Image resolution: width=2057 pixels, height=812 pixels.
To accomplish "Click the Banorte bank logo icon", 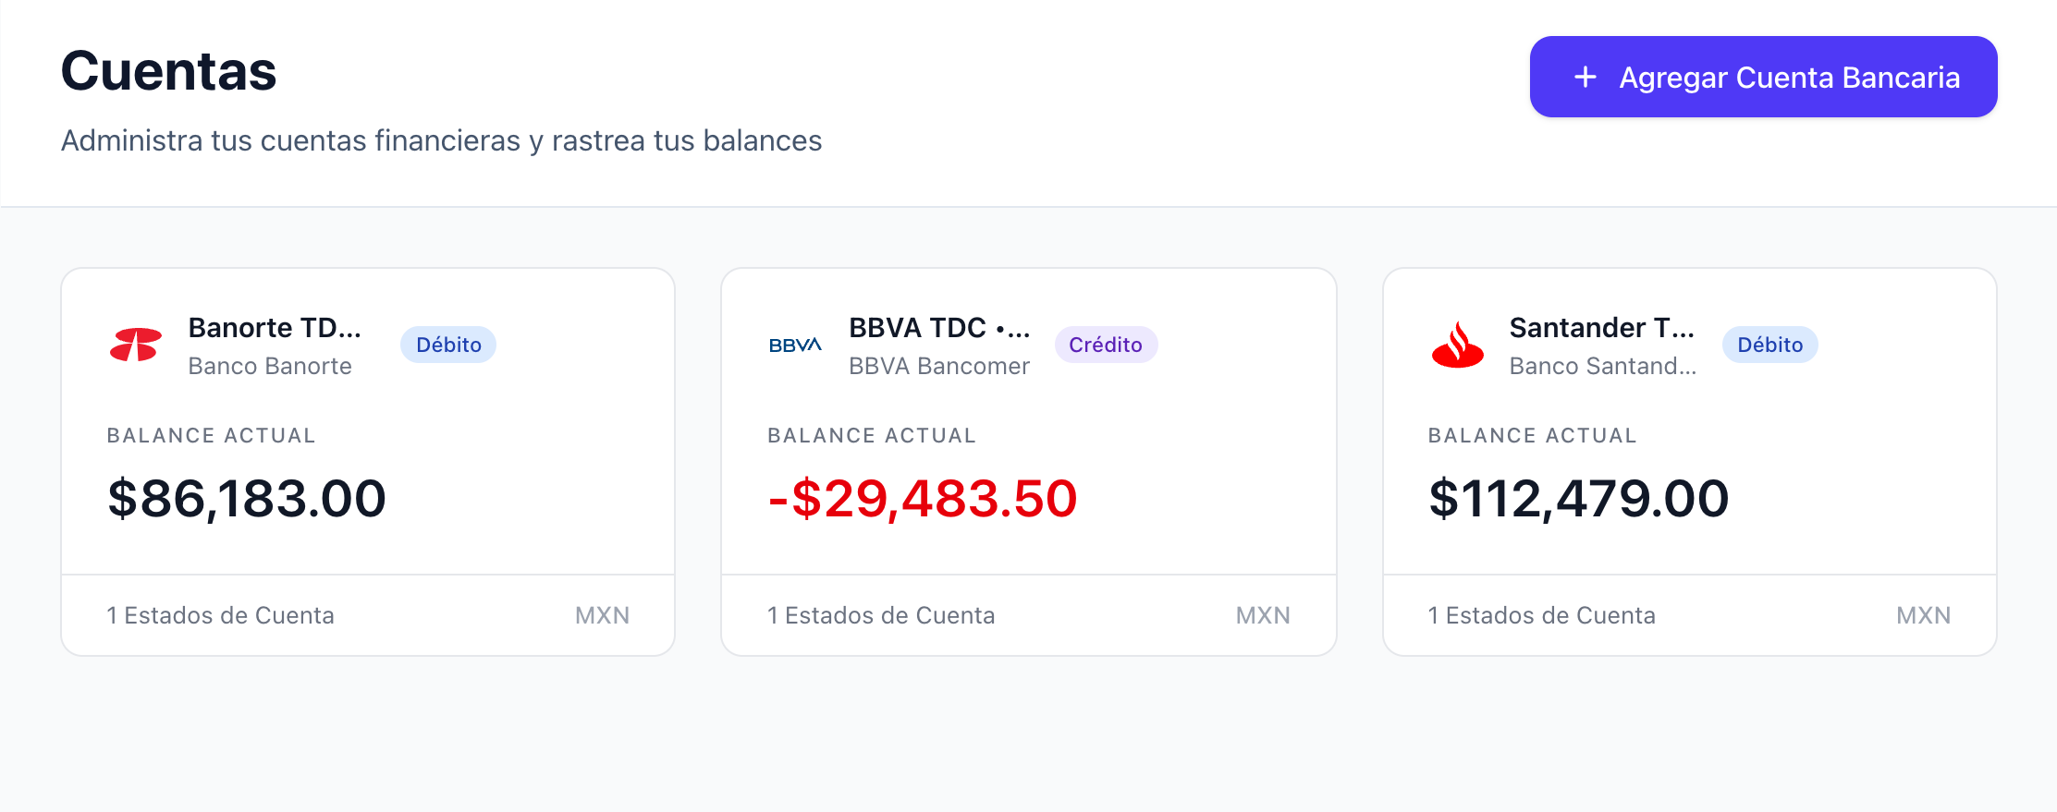I will (136, 345).
